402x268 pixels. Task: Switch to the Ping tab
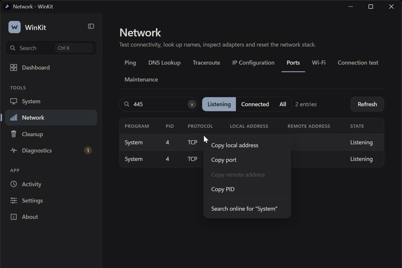click(130, 63)
